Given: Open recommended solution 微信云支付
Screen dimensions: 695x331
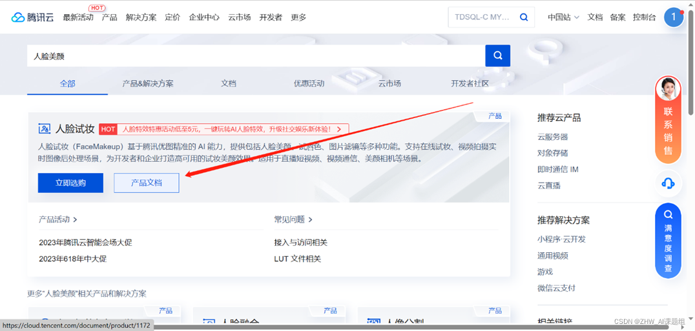Looking at the screenshot, I should (556, 288).
